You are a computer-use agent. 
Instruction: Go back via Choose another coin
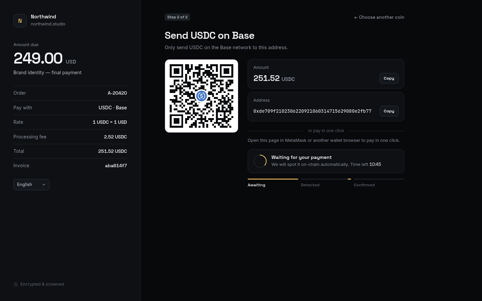pyautogui.click(x=379, y=17)
